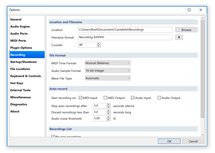Enable the Audio Output checkbox
This screenshot has width=215, height=153.
(159, 98)
